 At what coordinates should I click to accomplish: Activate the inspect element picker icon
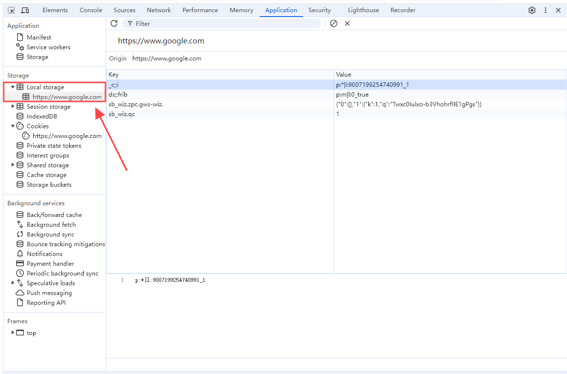click(x=11, y=10)
